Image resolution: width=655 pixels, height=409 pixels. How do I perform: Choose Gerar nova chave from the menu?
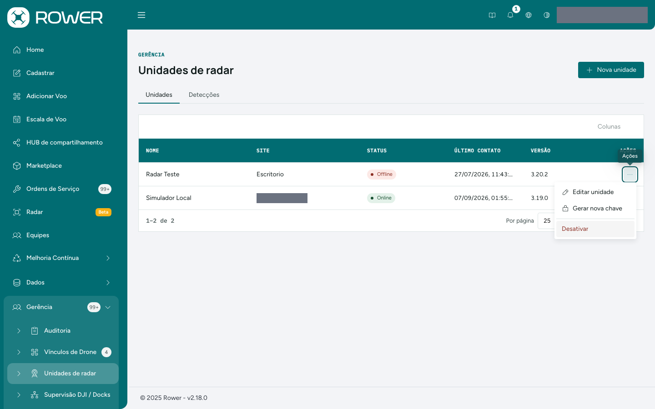[595, 209]
